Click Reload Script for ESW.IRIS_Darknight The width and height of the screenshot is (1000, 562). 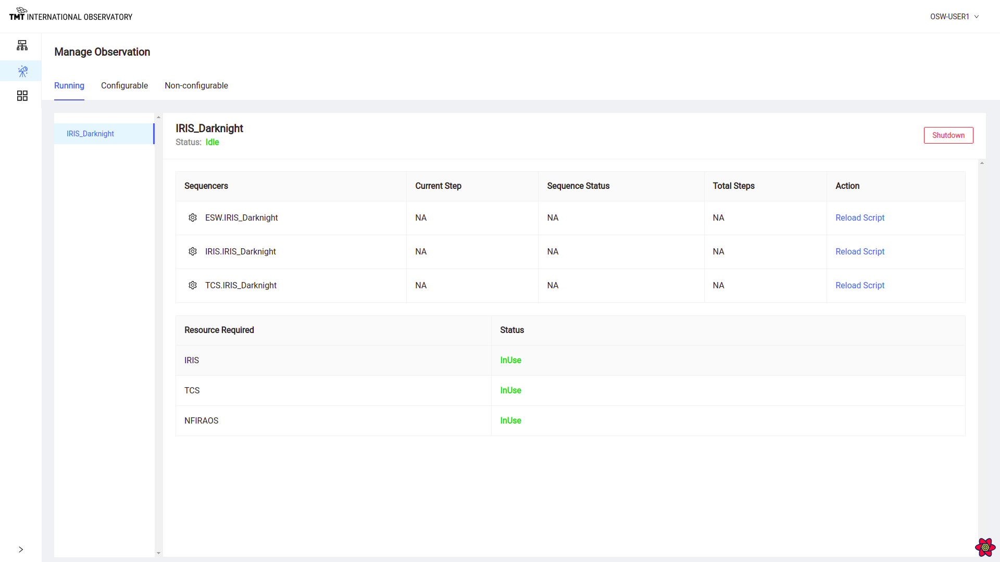click(860, 218)
